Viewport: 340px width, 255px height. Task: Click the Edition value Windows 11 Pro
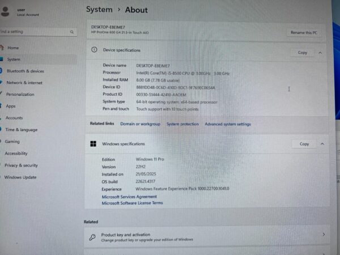coord(150,159)
